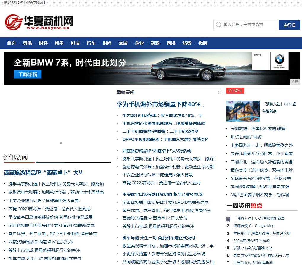Screen dimensions: 302x265
Task: Open 精选美食：凉拌秋葵 link
Action: click(x=261, y=170)
